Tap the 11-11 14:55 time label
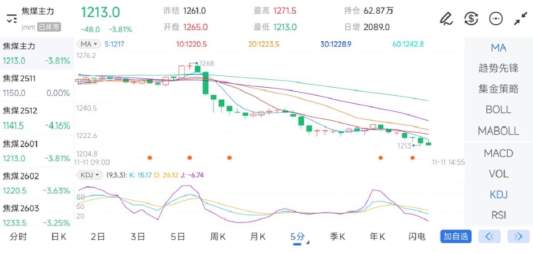Viewport: 533px width, 253px height. (x=448, y=163)
